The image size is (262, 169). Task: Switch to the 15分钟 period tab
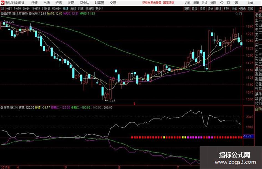click(36, 9)
